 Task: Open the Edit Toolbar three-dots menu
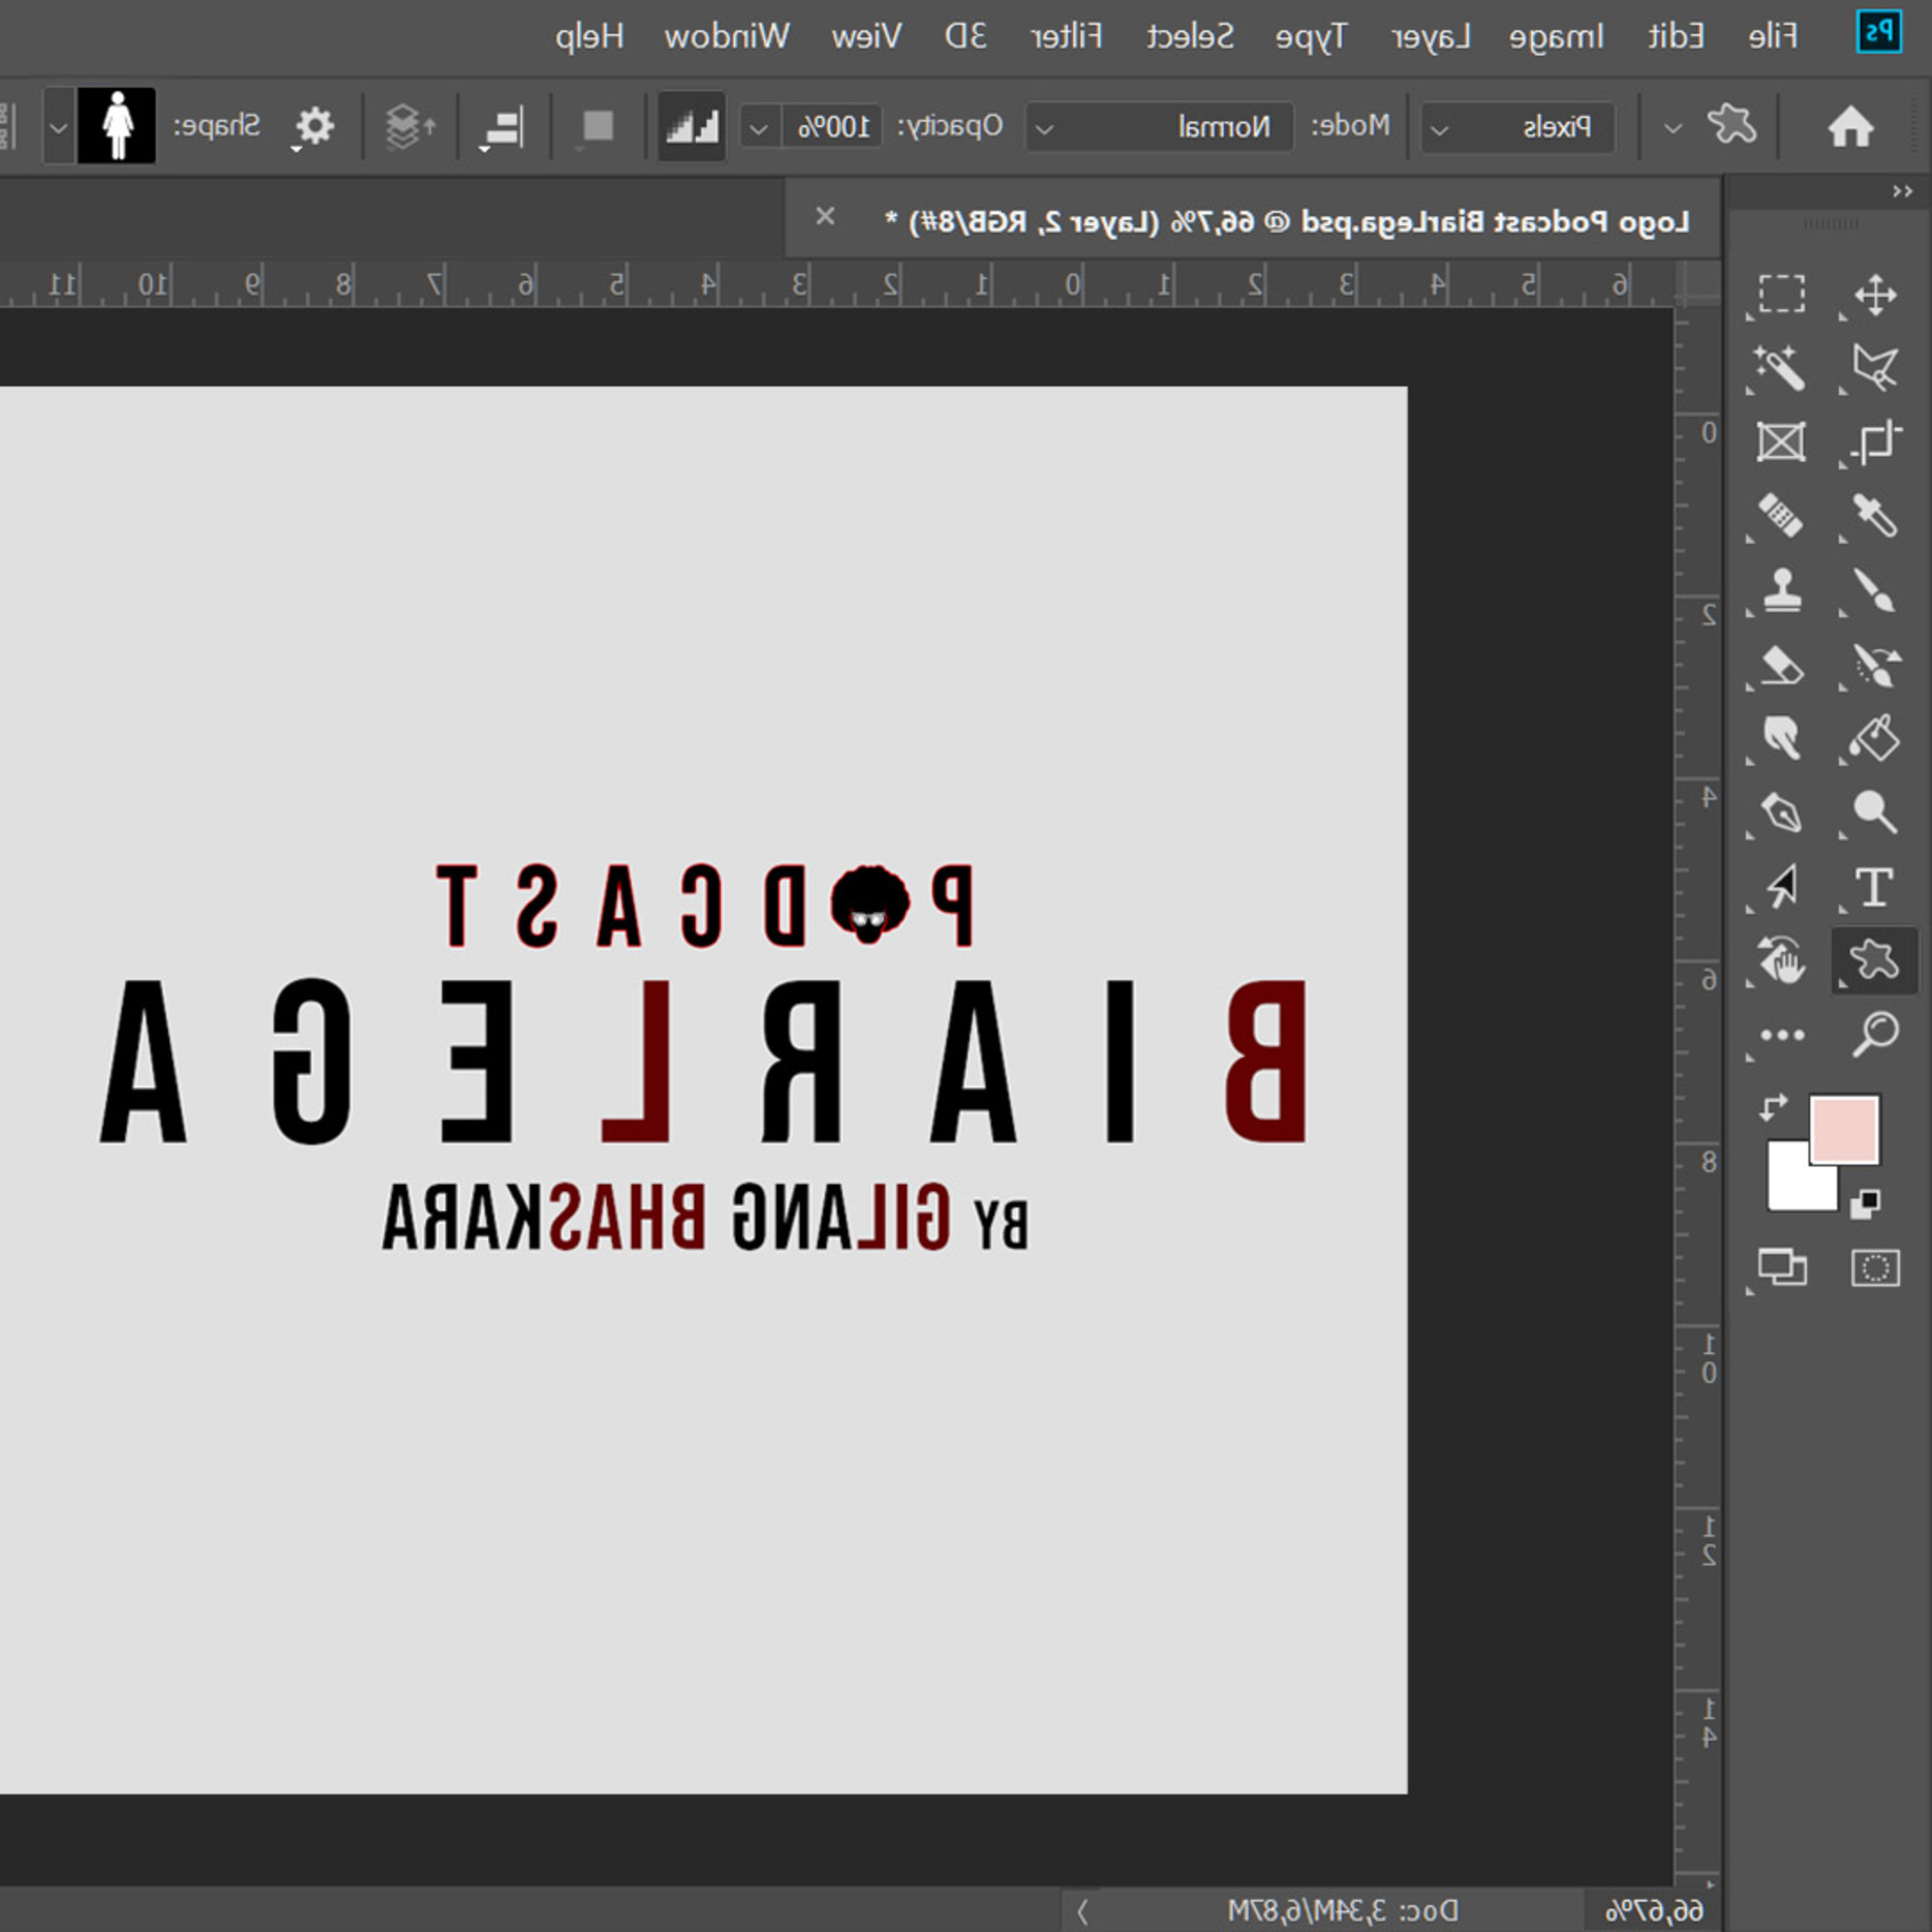tap(1782, 1035)
